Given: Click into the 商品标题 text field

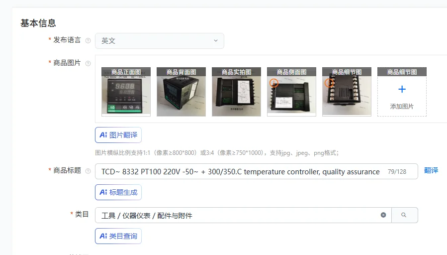Looking at the screenshot, I should [256, 171].
